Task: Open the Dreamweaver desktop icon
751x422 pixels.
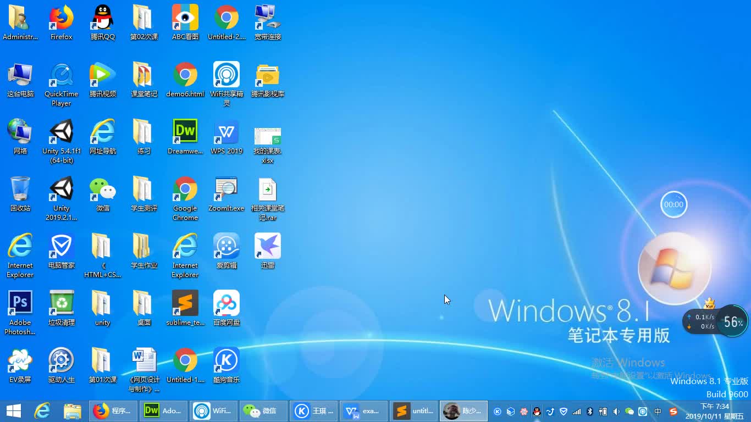Action: tap(185, 137)
